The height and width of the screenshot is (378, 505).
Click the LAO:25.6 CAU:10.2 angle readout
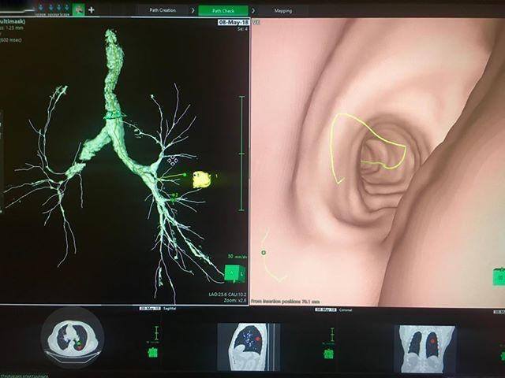click(227, 295)
